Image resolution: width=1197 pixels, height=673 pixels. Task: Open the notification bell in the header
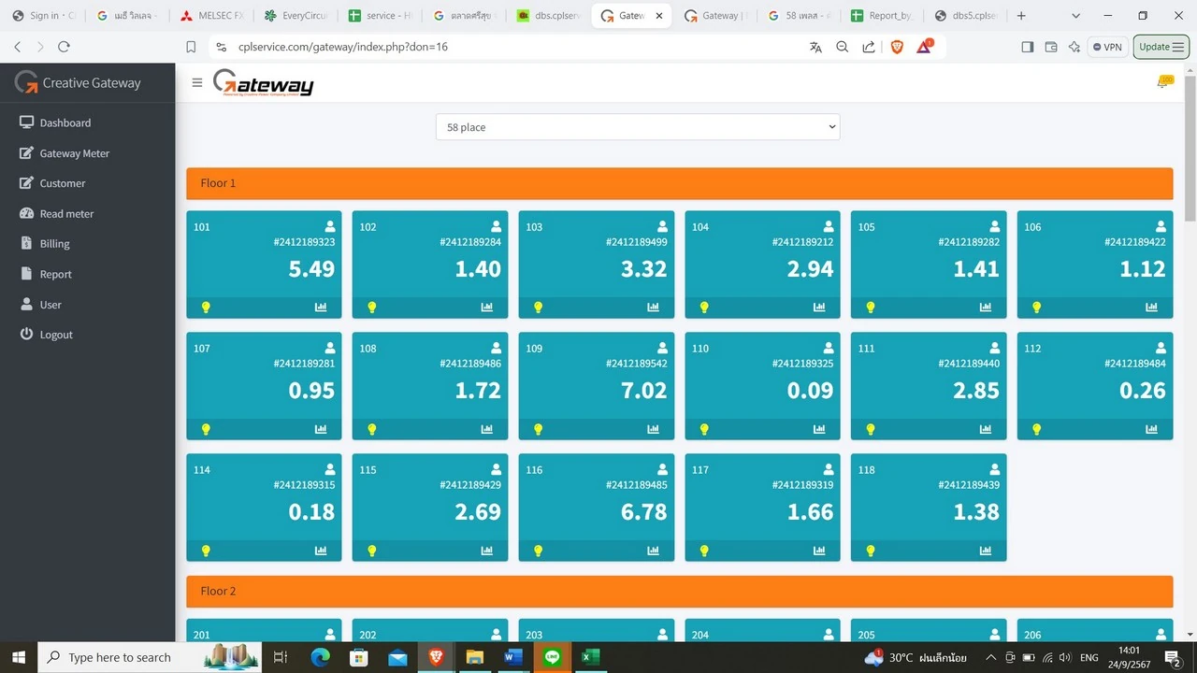pyautogui.click(x=1164, y=82)
